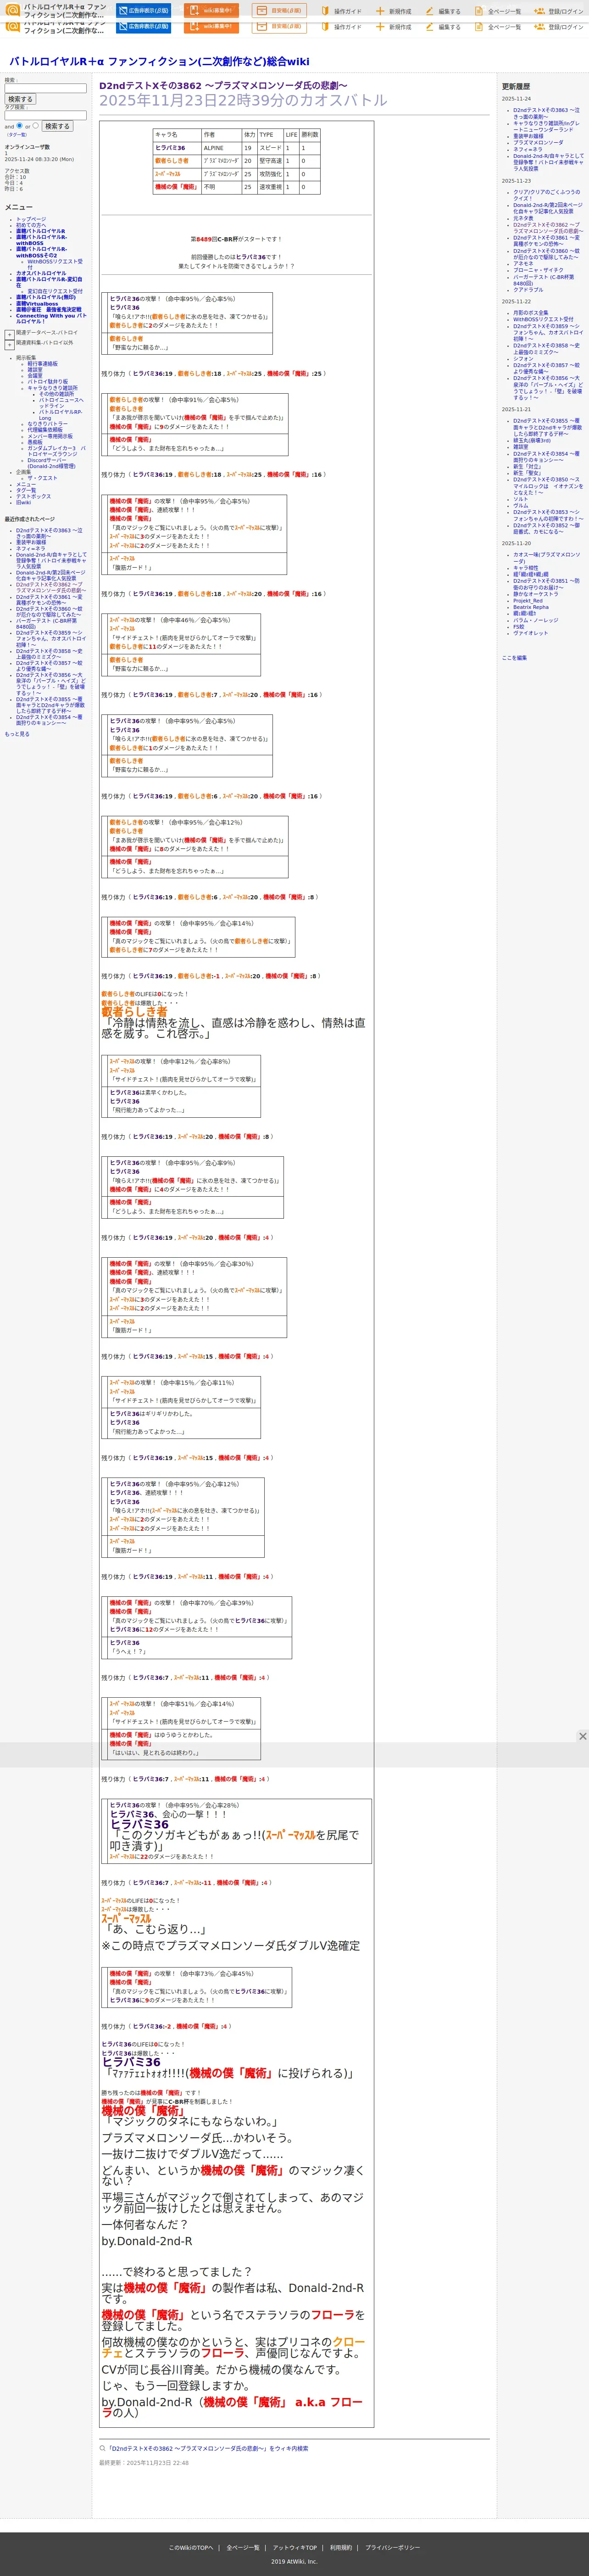Open メンバー専用掲示板 link
589x2576 pixels.
coord(50,435)
